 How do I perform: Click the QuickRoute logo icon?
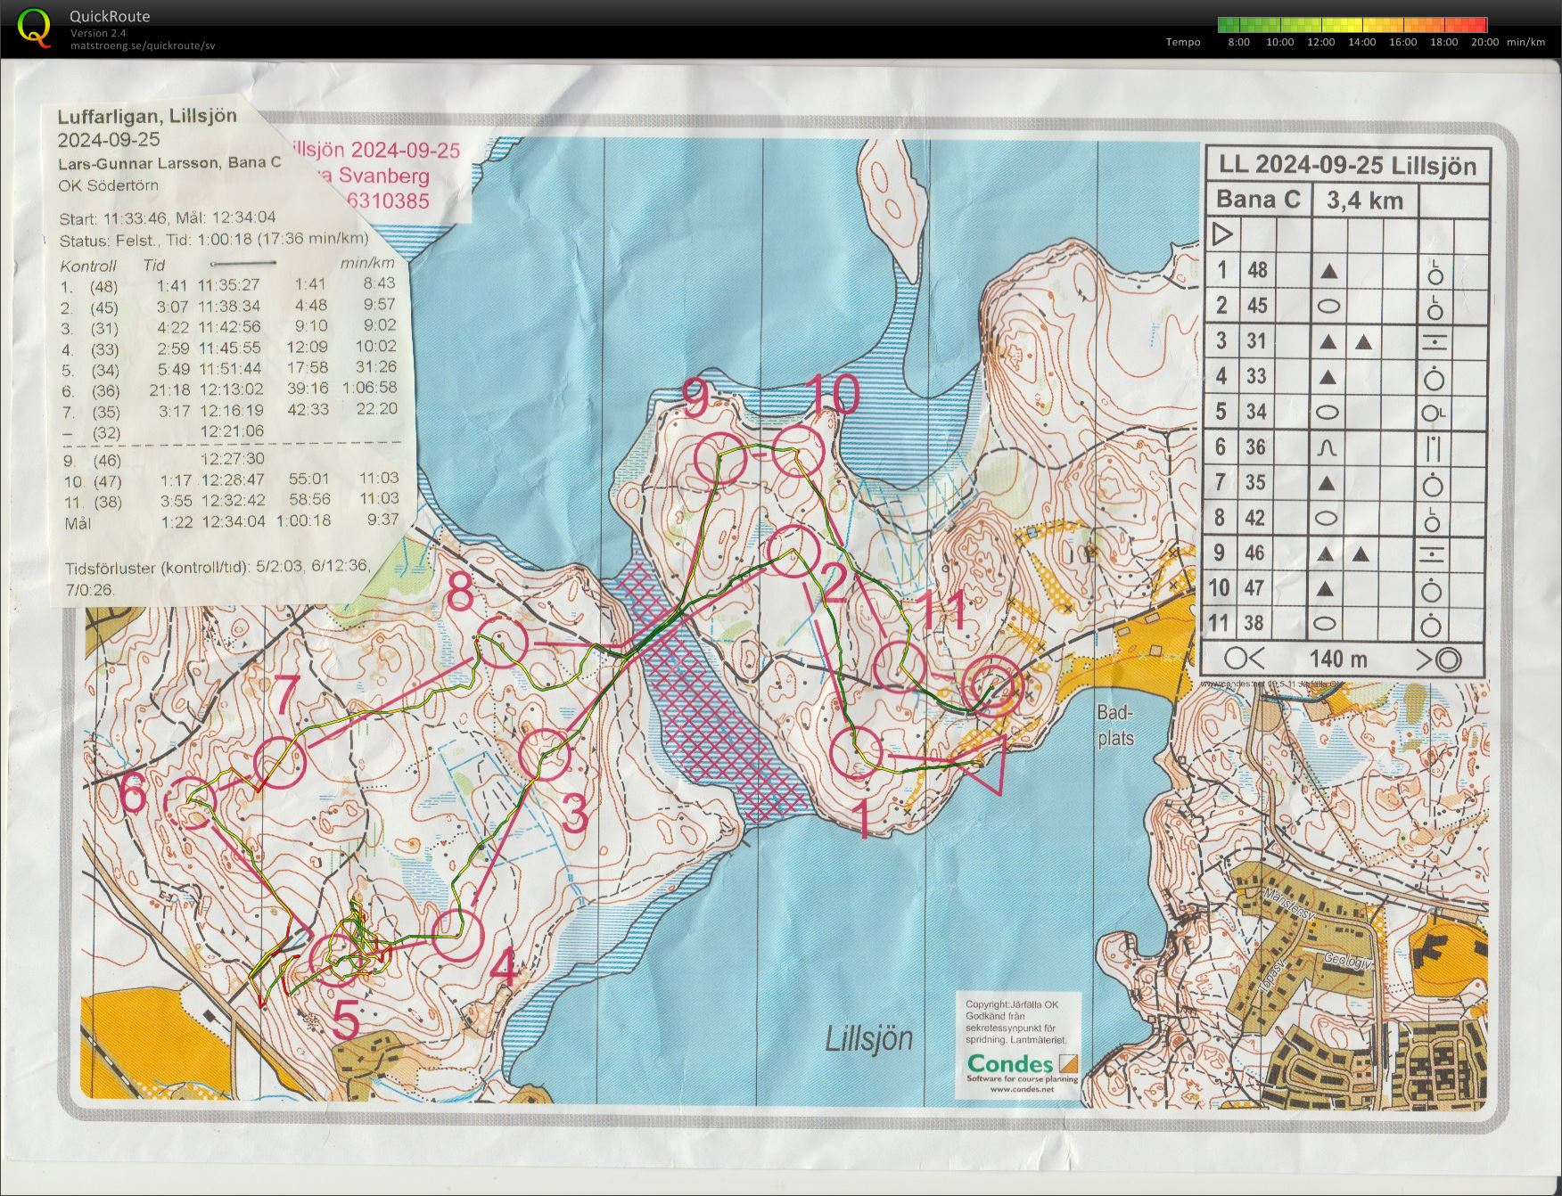[x=34, y=26]
